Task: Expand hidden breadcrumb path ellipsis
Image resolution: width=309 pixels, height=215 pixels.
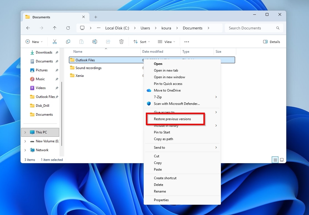Action: (99, 28)
